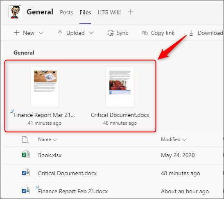This screenshot has height=199, width=224.
Task: Expand the New dropdown chevron
Action: pos(41,33)
